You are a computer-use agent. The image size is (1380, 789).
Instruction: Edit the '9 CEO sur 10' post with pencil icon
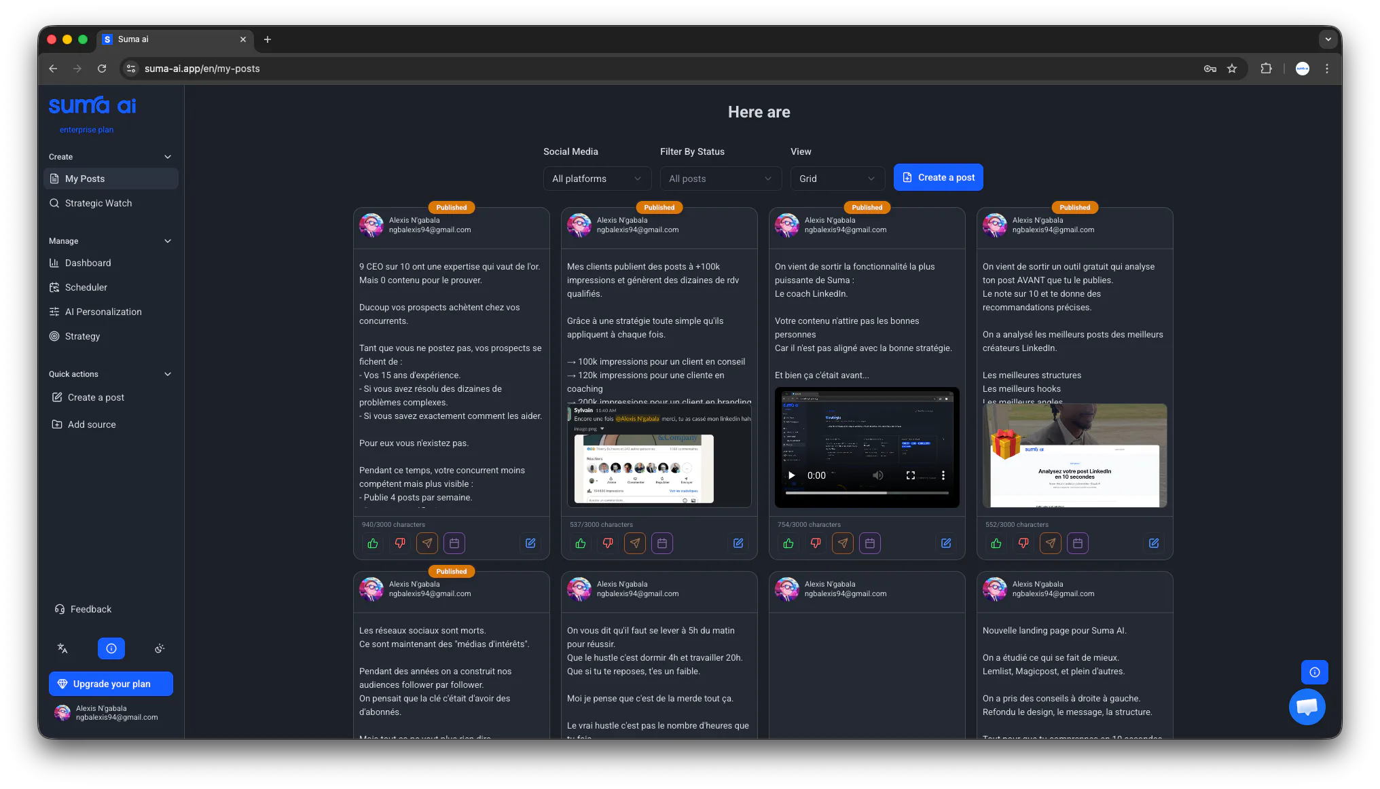[530, 543]
